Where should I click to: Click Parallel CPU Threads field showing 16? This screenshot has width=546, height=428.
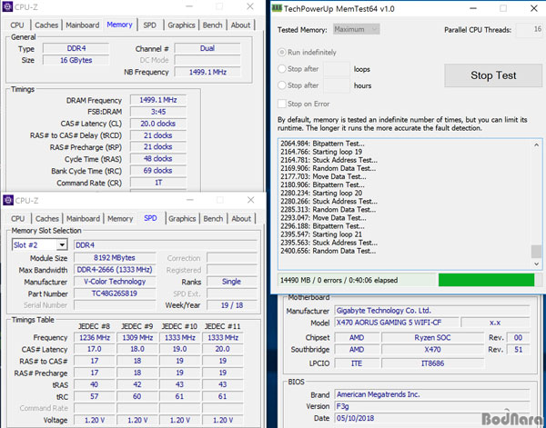530,30
